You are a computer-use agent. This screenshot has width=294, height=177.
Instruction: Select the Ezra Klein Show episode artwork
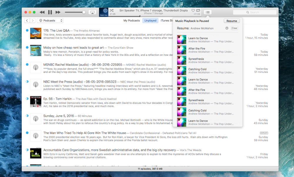(36, 50)
